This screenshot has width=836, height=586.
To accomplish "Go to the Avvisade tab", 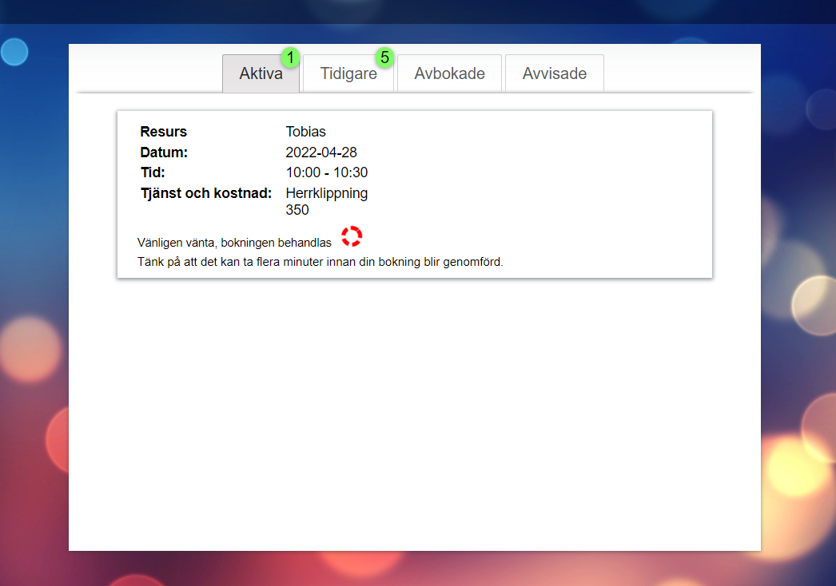I will [554, 74].
